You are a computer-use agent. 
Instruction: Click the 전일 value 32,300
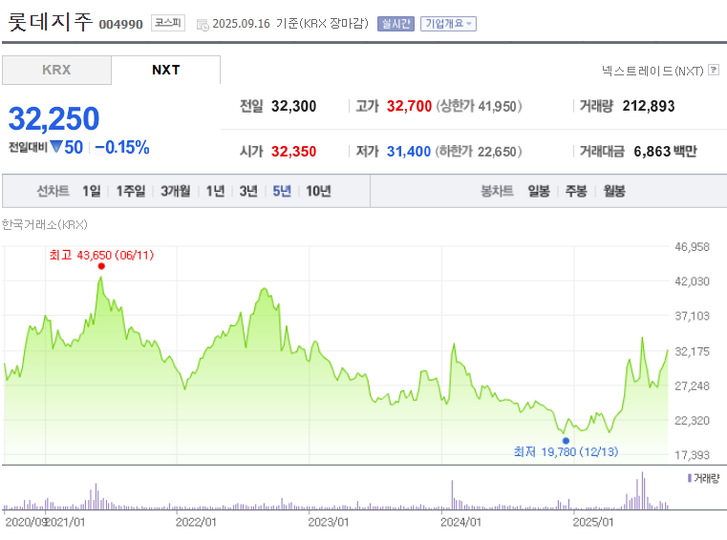294,106
